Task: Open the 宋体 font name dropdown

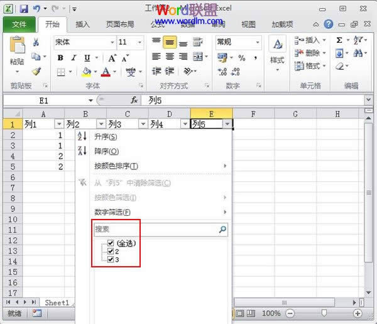Action: [x=112, y=42]
